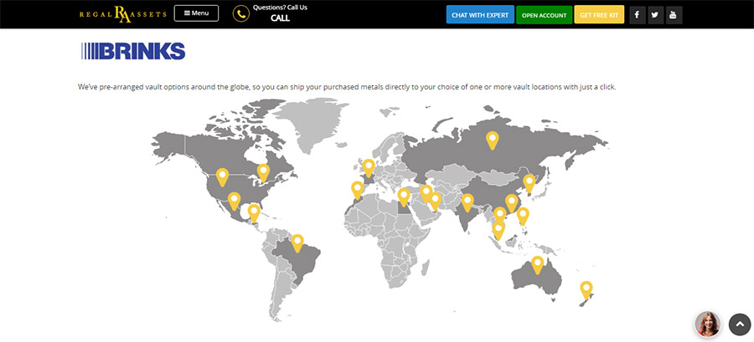Screen dimensions: 754x342
Task: Select the Brazil vault pin
Action: [297, 243]
